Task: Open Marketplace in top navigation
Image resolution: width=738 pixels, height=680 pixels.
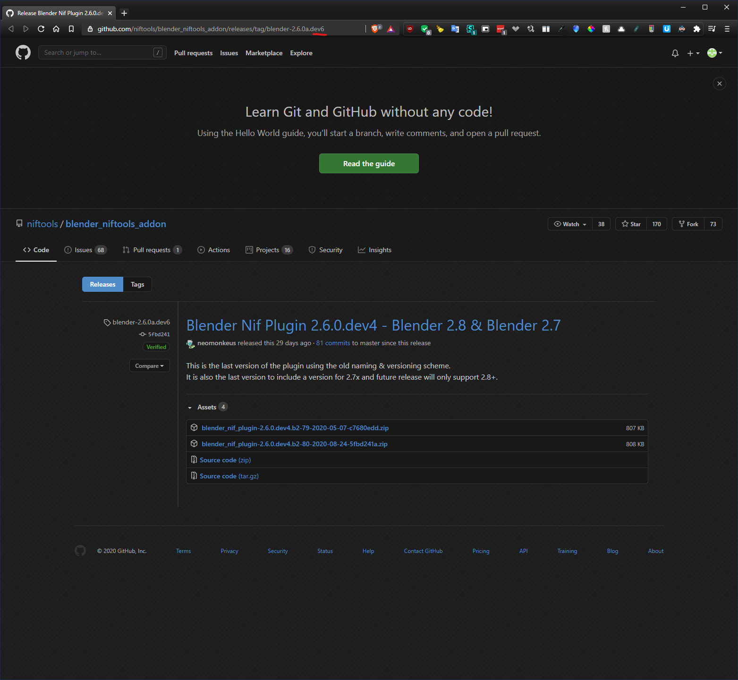Action: tap(264, 53)
